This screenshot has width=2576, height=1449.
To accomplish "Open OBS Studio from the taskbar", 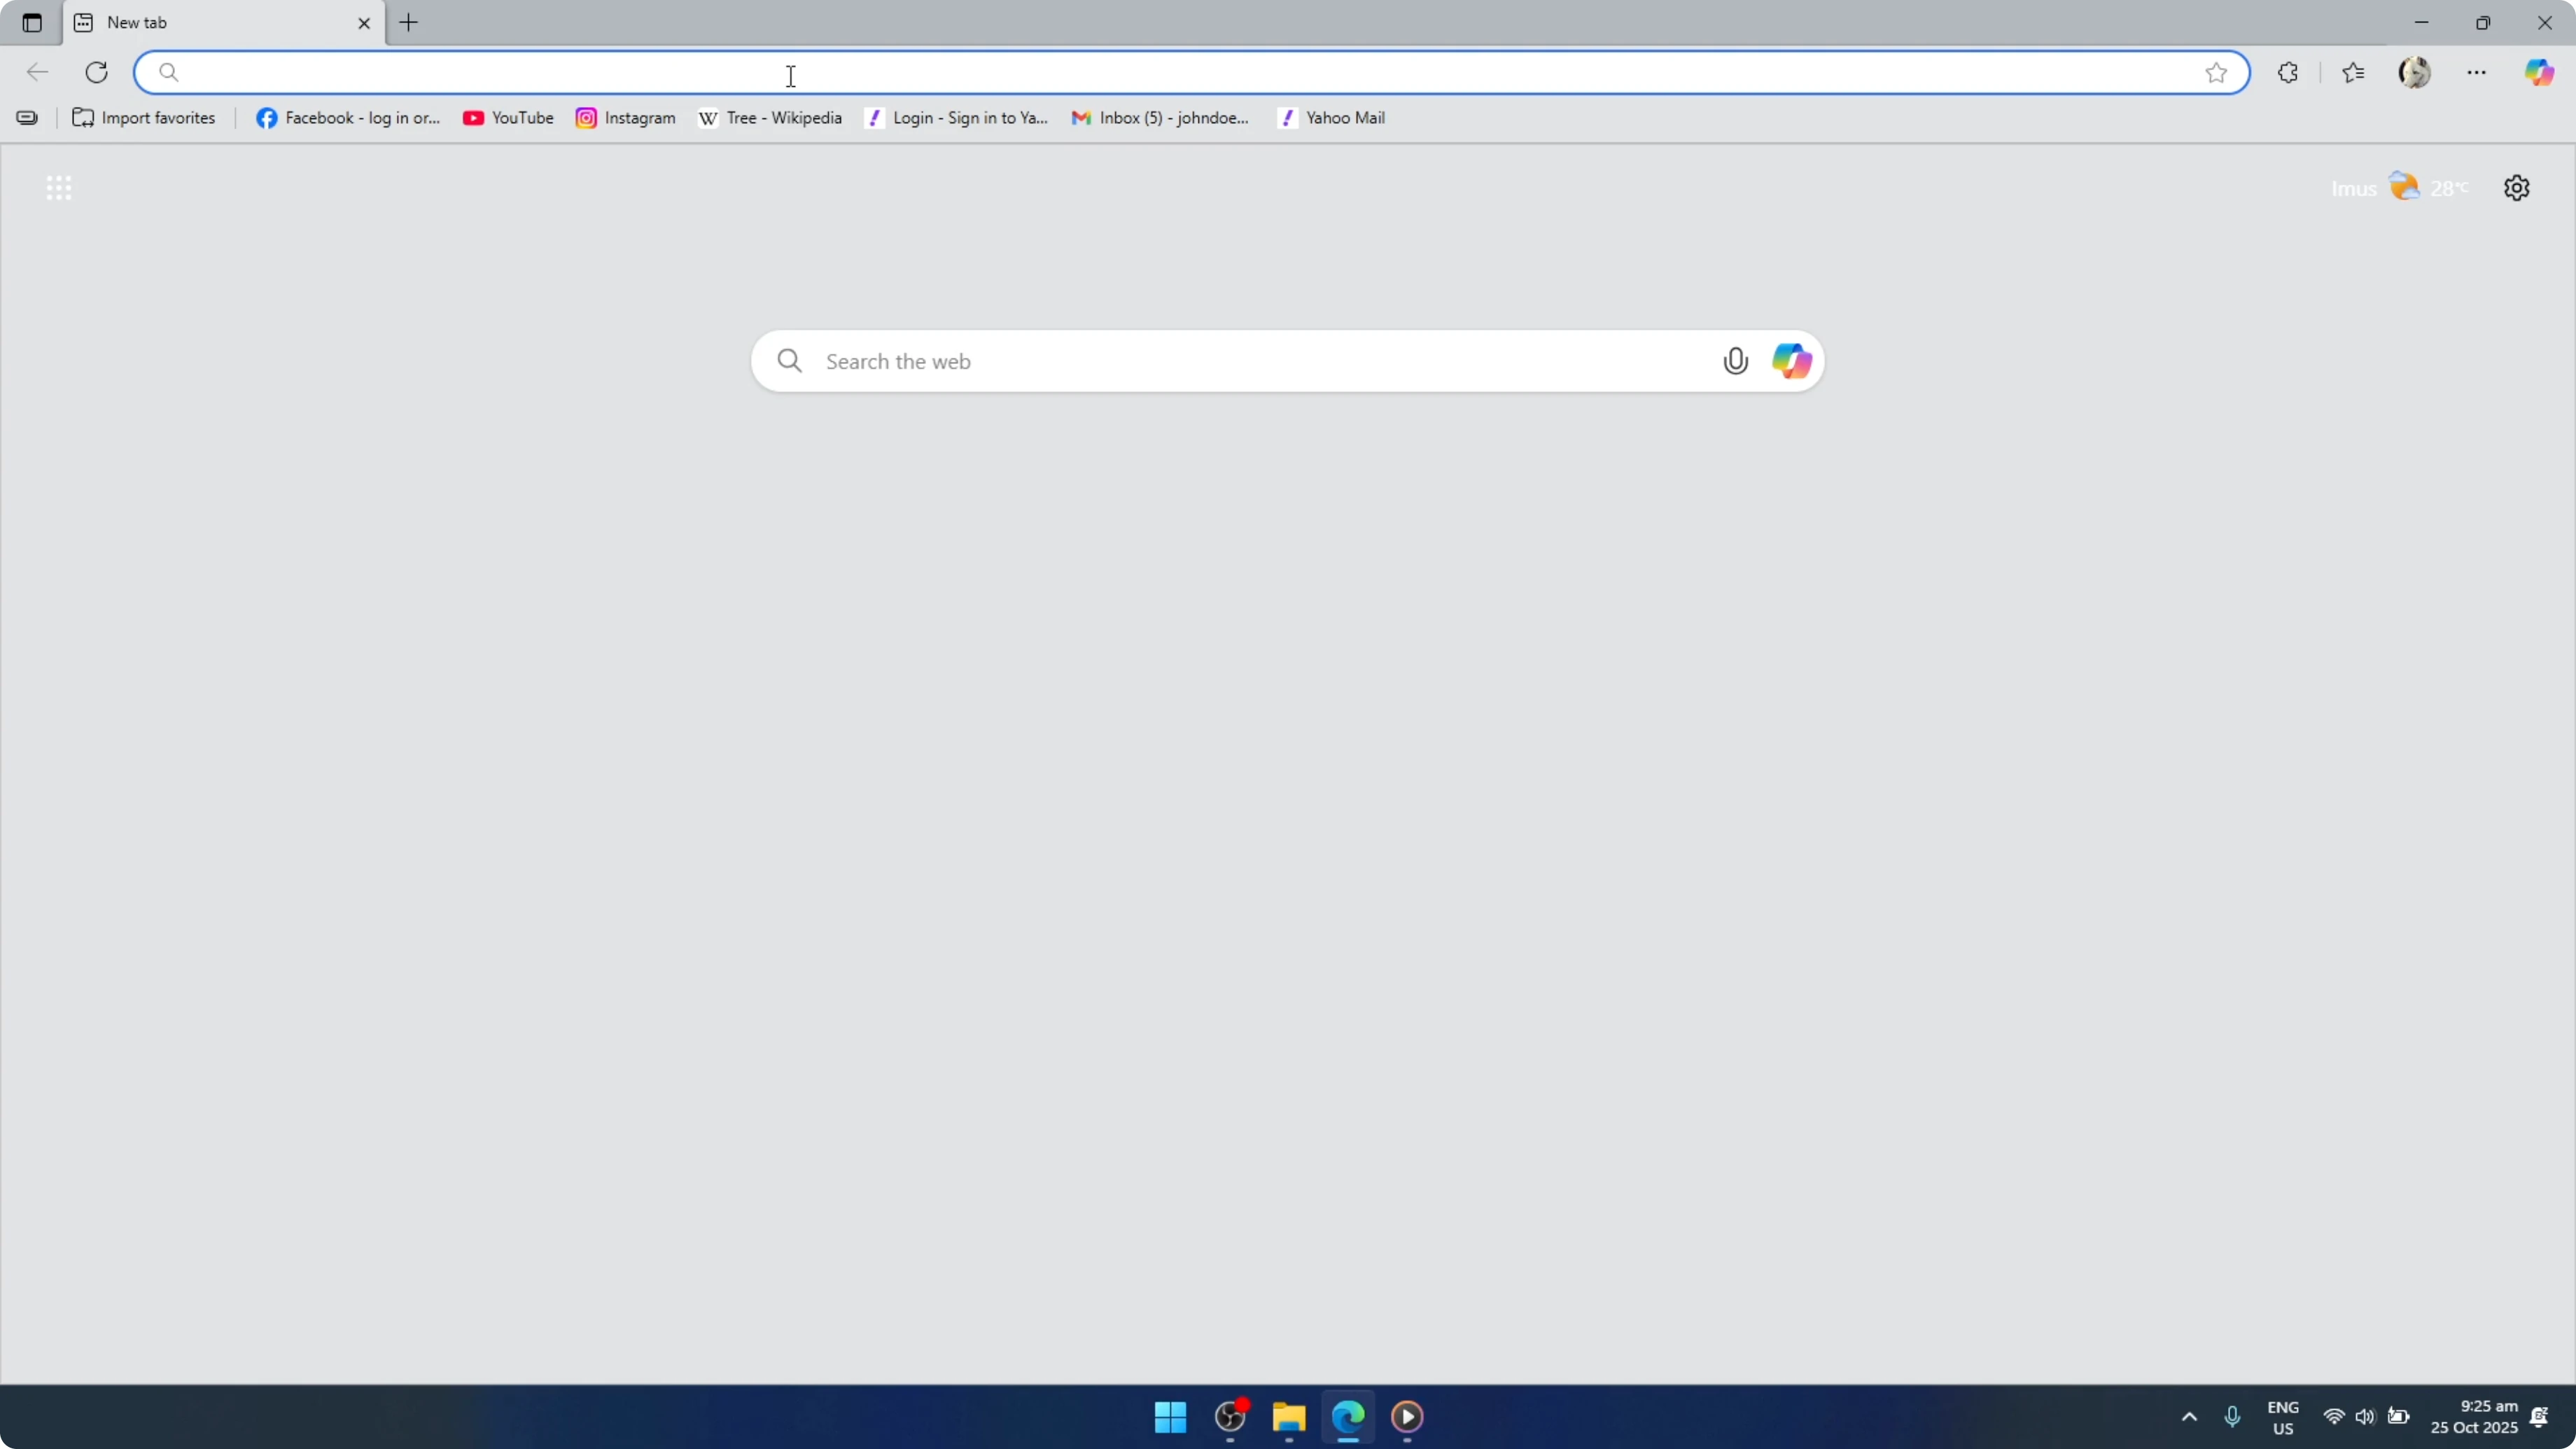I will pyautogui.click(x=1230, y=1417).
